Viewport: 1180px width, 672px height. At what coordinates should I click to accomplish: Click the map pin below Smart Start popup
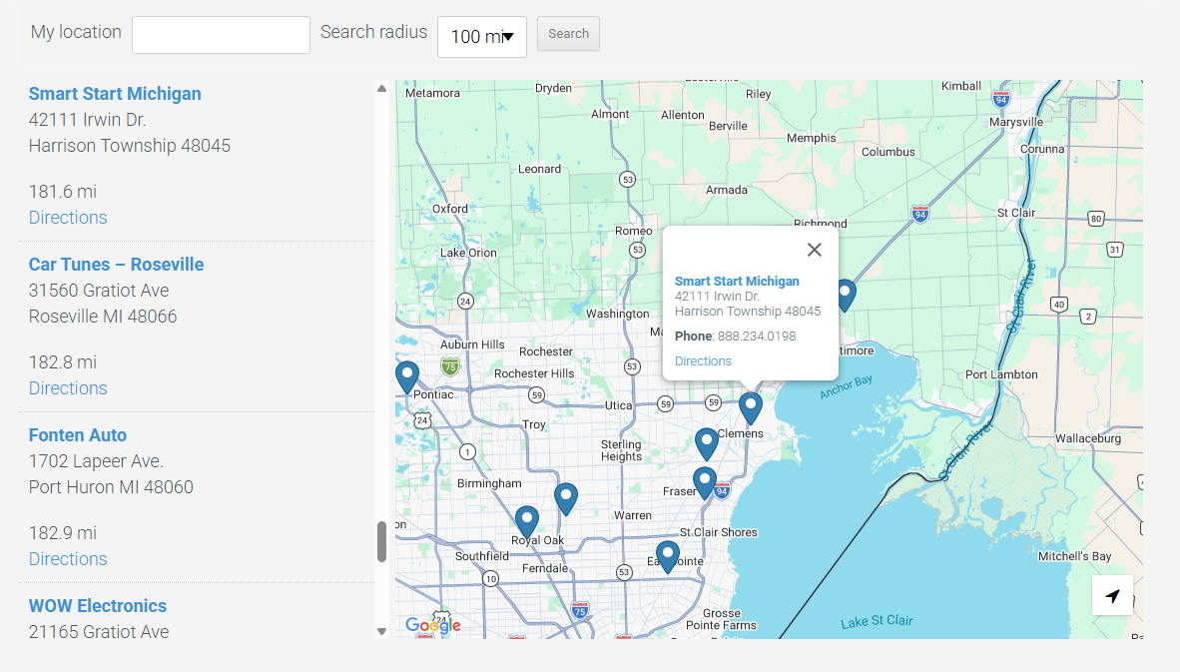[x=751, y=407]
